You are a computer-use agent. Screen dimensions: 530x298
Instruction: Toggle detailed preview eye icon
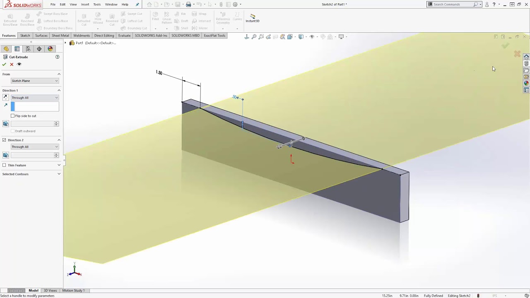click(19, 64)
